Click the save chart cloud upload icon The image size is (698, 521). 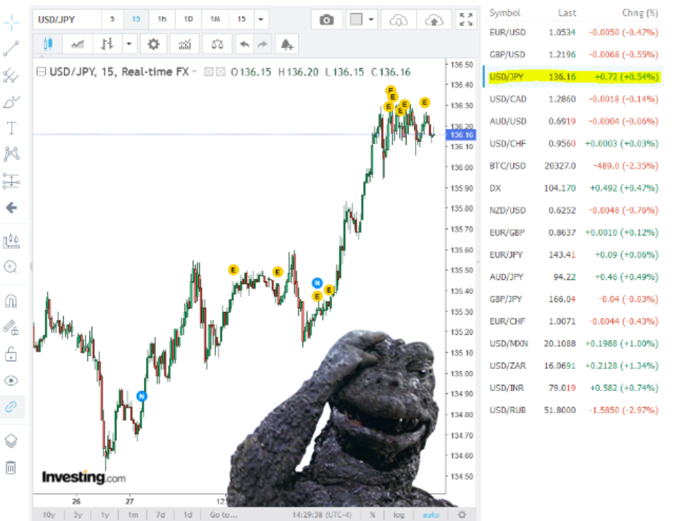click(x=434, y=19)
